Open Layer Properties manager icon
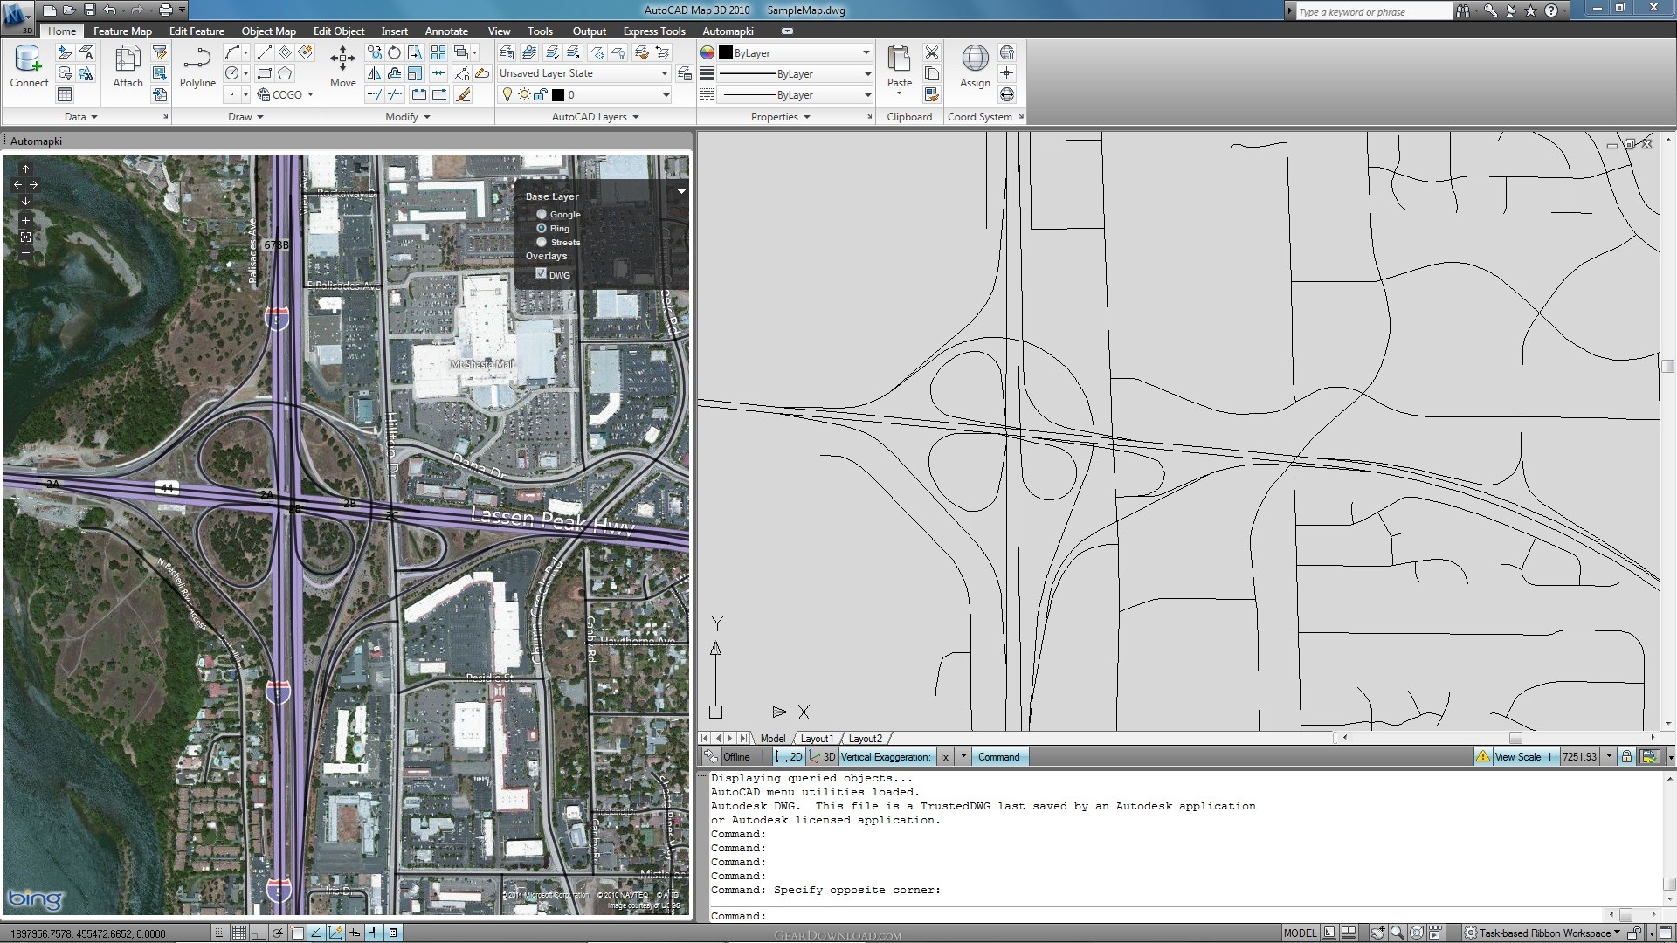Image resolution: width=1677 pixels, height=943 pixels. 507,52
